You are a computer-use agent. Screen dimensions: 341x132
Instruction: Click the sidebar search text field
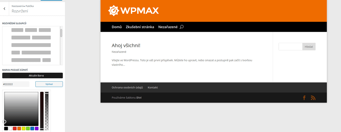[x=290, y=47]
